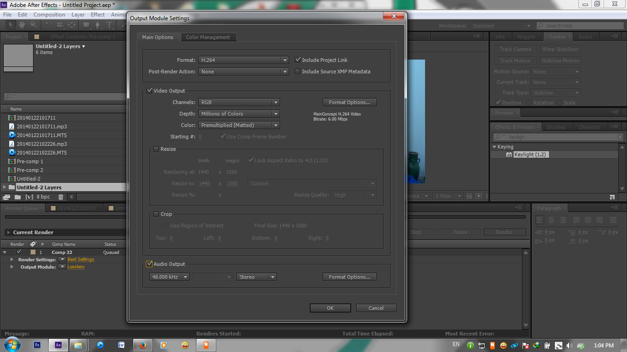The height and width of the screenshot is (352, 627).
Task: Select the Unified Camera tool
Action: click(x=60, y=25)
